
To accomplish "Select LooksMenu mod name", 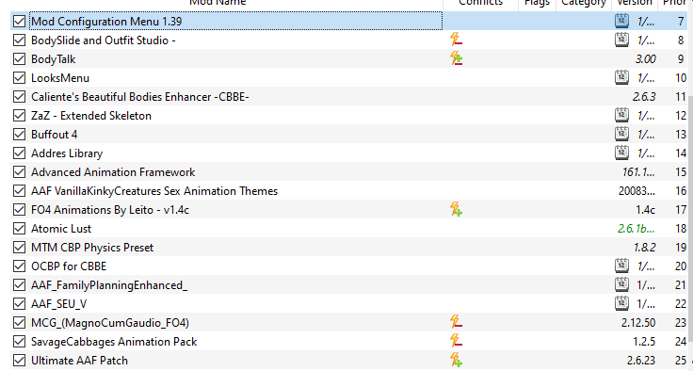I will coord(60,78).
